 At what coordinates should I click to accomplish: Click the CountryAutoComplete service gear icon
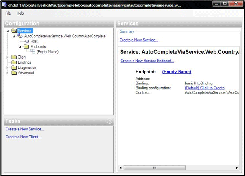coord(20,36)
